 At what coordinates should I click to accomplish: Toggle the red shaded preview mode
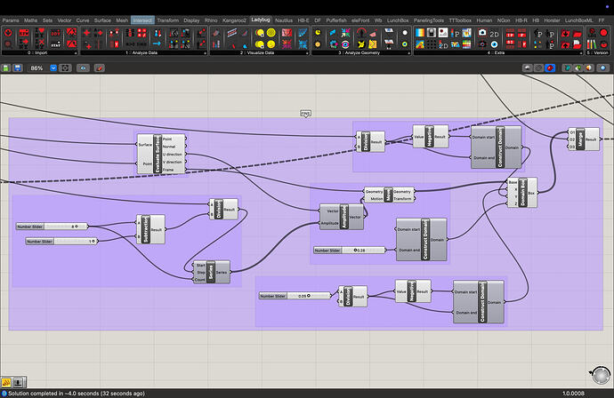[550, 68]
